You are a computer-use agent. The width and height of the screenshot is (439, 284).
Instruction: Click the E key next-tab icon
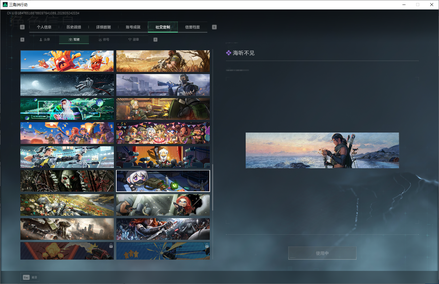coord(214,27)
